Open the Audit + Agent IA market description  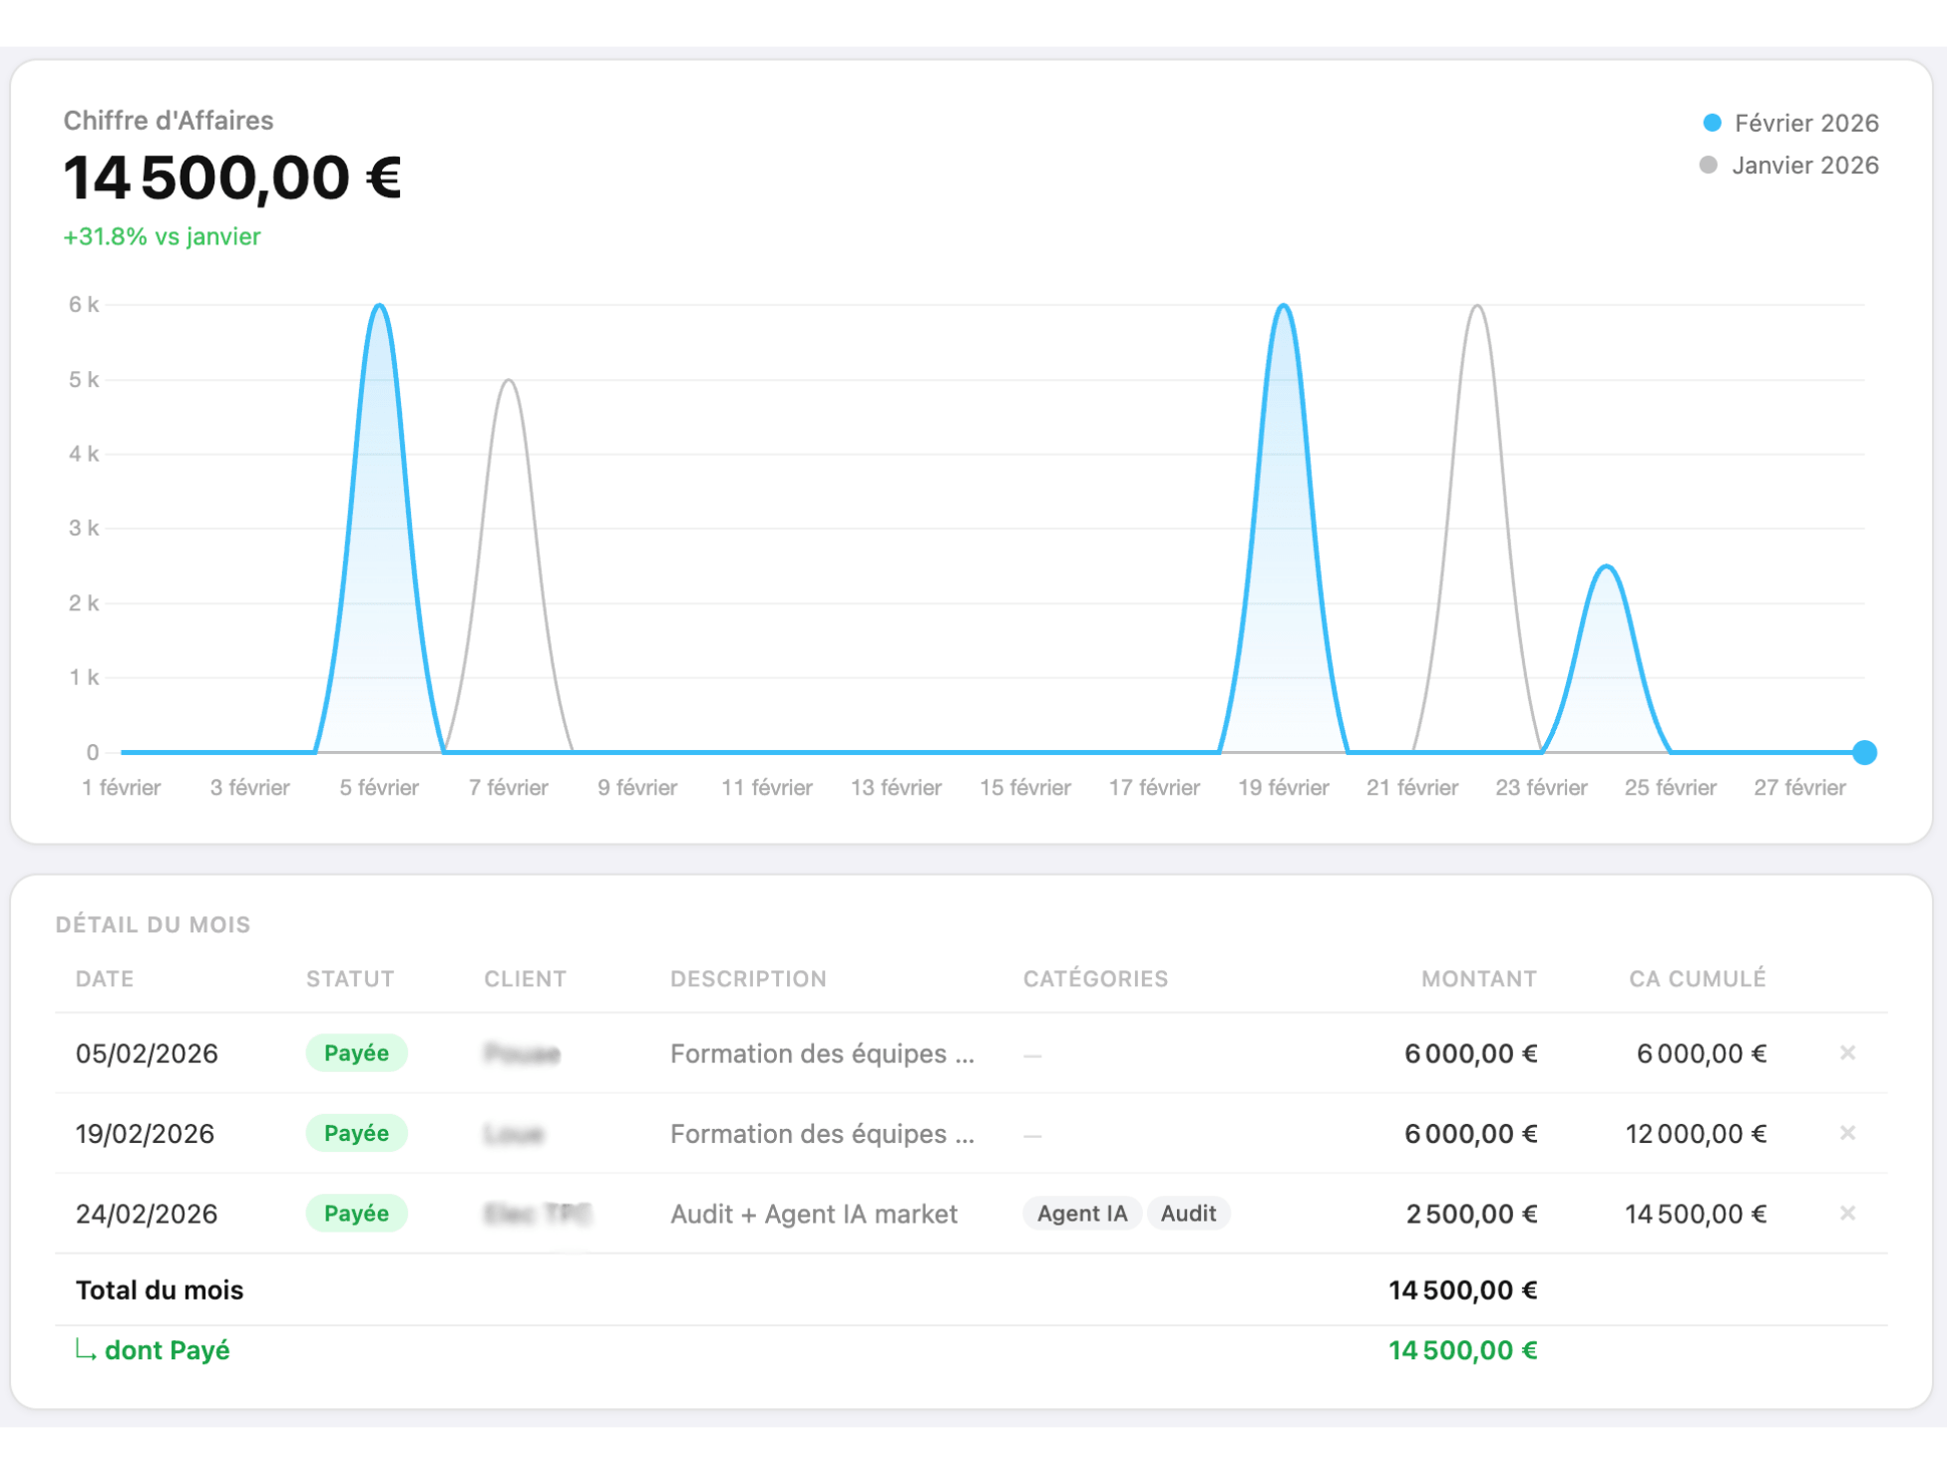click(x=813, y=1214)
